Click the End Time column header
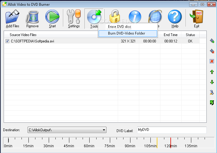This screenshot has height=153, width=217. pos(170,35)
